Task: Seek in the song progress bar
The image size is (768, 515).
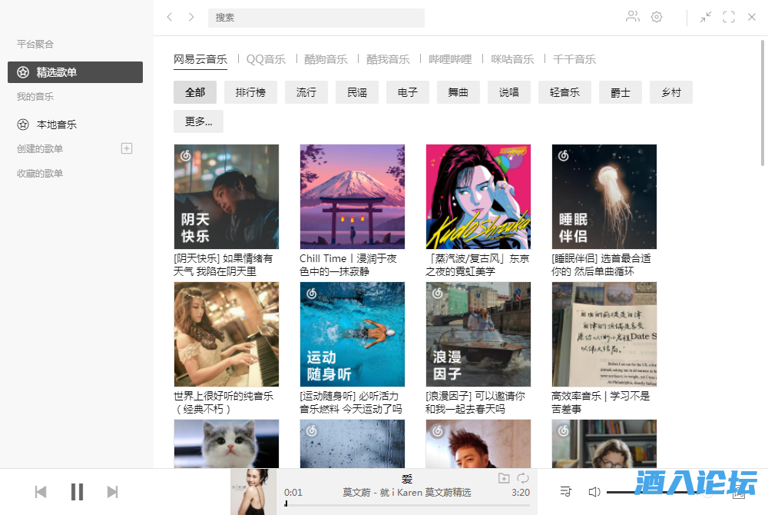Action: [406, 504]
